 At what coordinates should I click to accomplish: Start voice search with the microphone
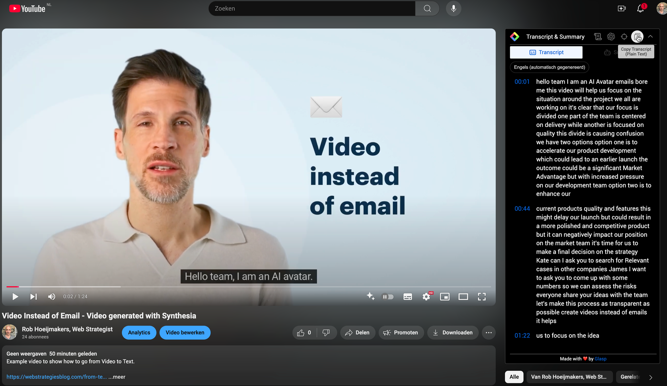[453, 9]
